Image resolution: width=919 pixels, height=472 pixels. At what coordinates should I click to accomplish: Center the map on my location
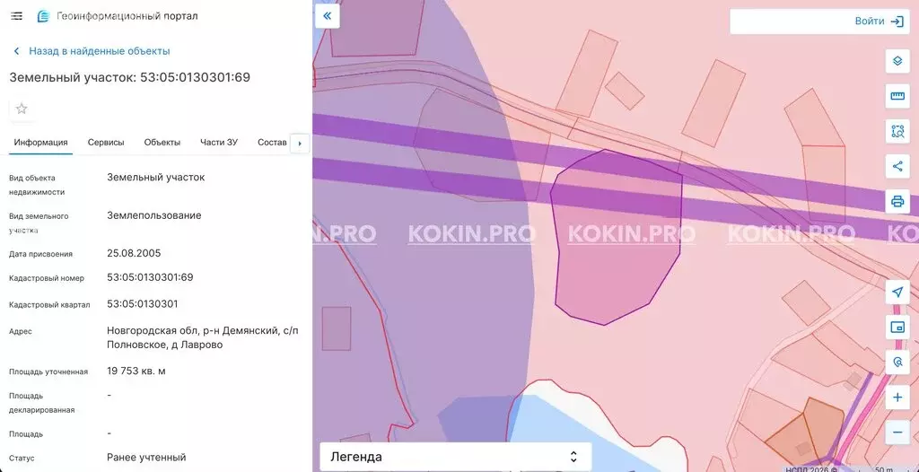(x=897, y=293)
